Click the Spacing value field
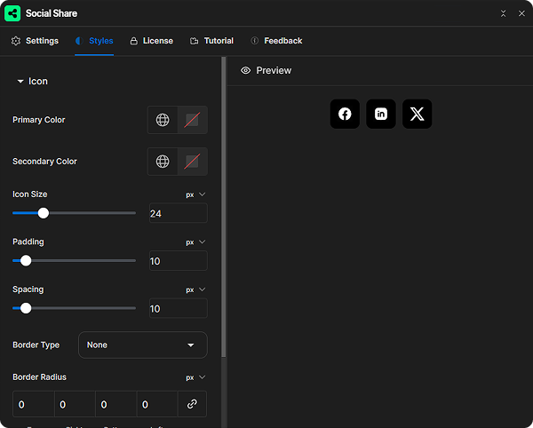Viewport: 533px width, 428px height. [179, 308]
